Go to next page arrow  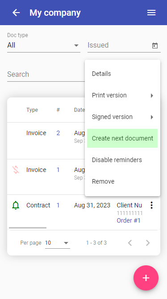(x=148, y=243)
